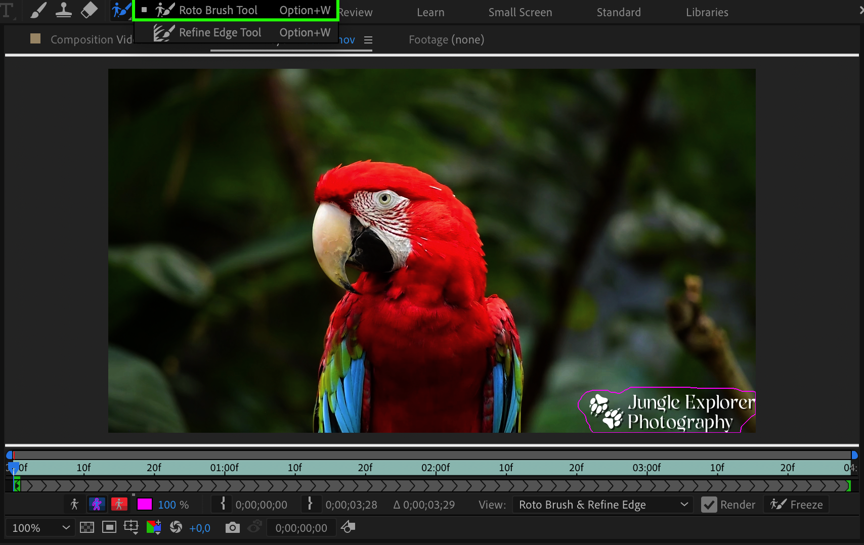Choose Refine Edge Tool from the flyout menu
Image resolution: width=864 pixels, height=545 pixels.
(x=220, y=33)
